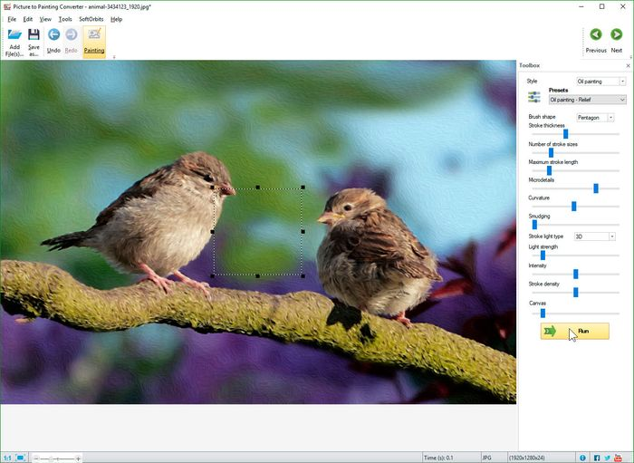Viewport: 634px width, 463px height.
Task: Click the Save as floppy disk icon
Action: [x=34, y=36]
